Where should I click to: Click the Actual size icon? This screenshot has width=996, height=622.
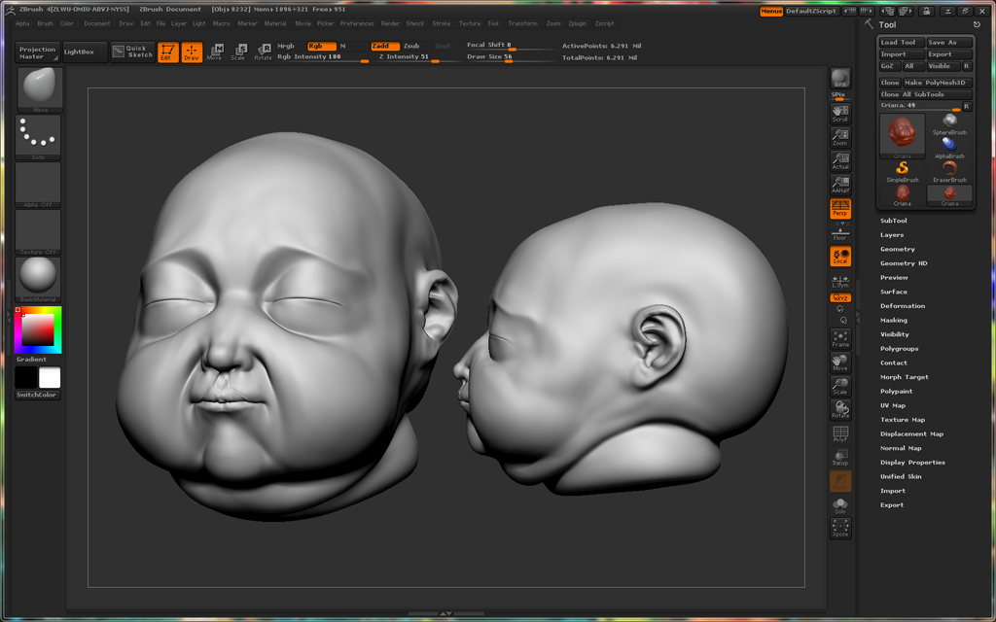(840, 161)
